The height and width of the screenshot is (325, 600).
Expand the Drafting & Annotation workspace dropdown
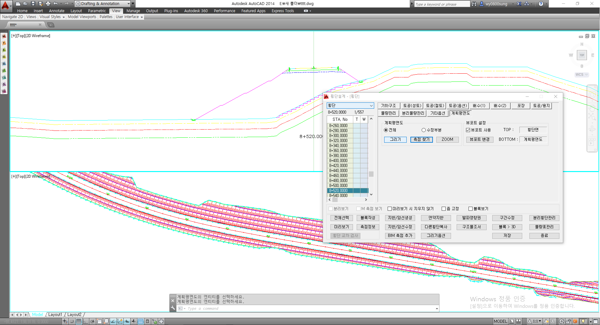tap(128, 4)
